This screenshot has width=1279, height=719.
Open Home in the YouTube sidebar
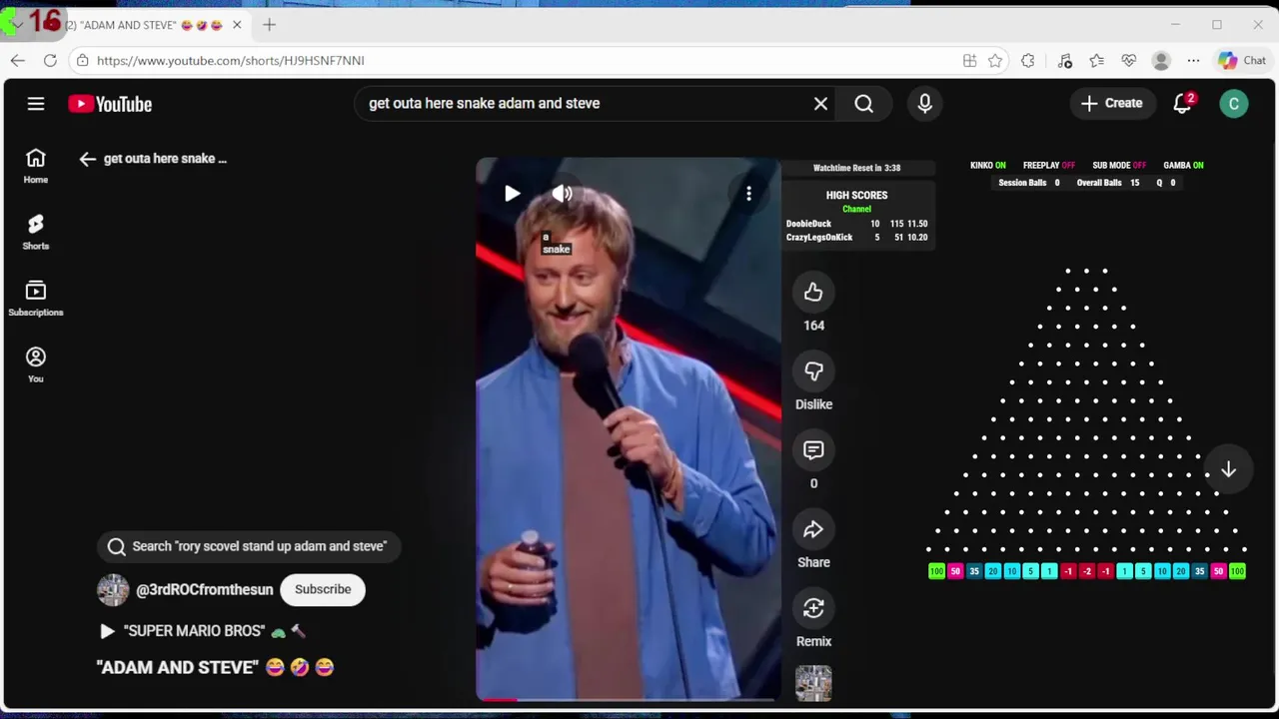click(x=36, y=166)
